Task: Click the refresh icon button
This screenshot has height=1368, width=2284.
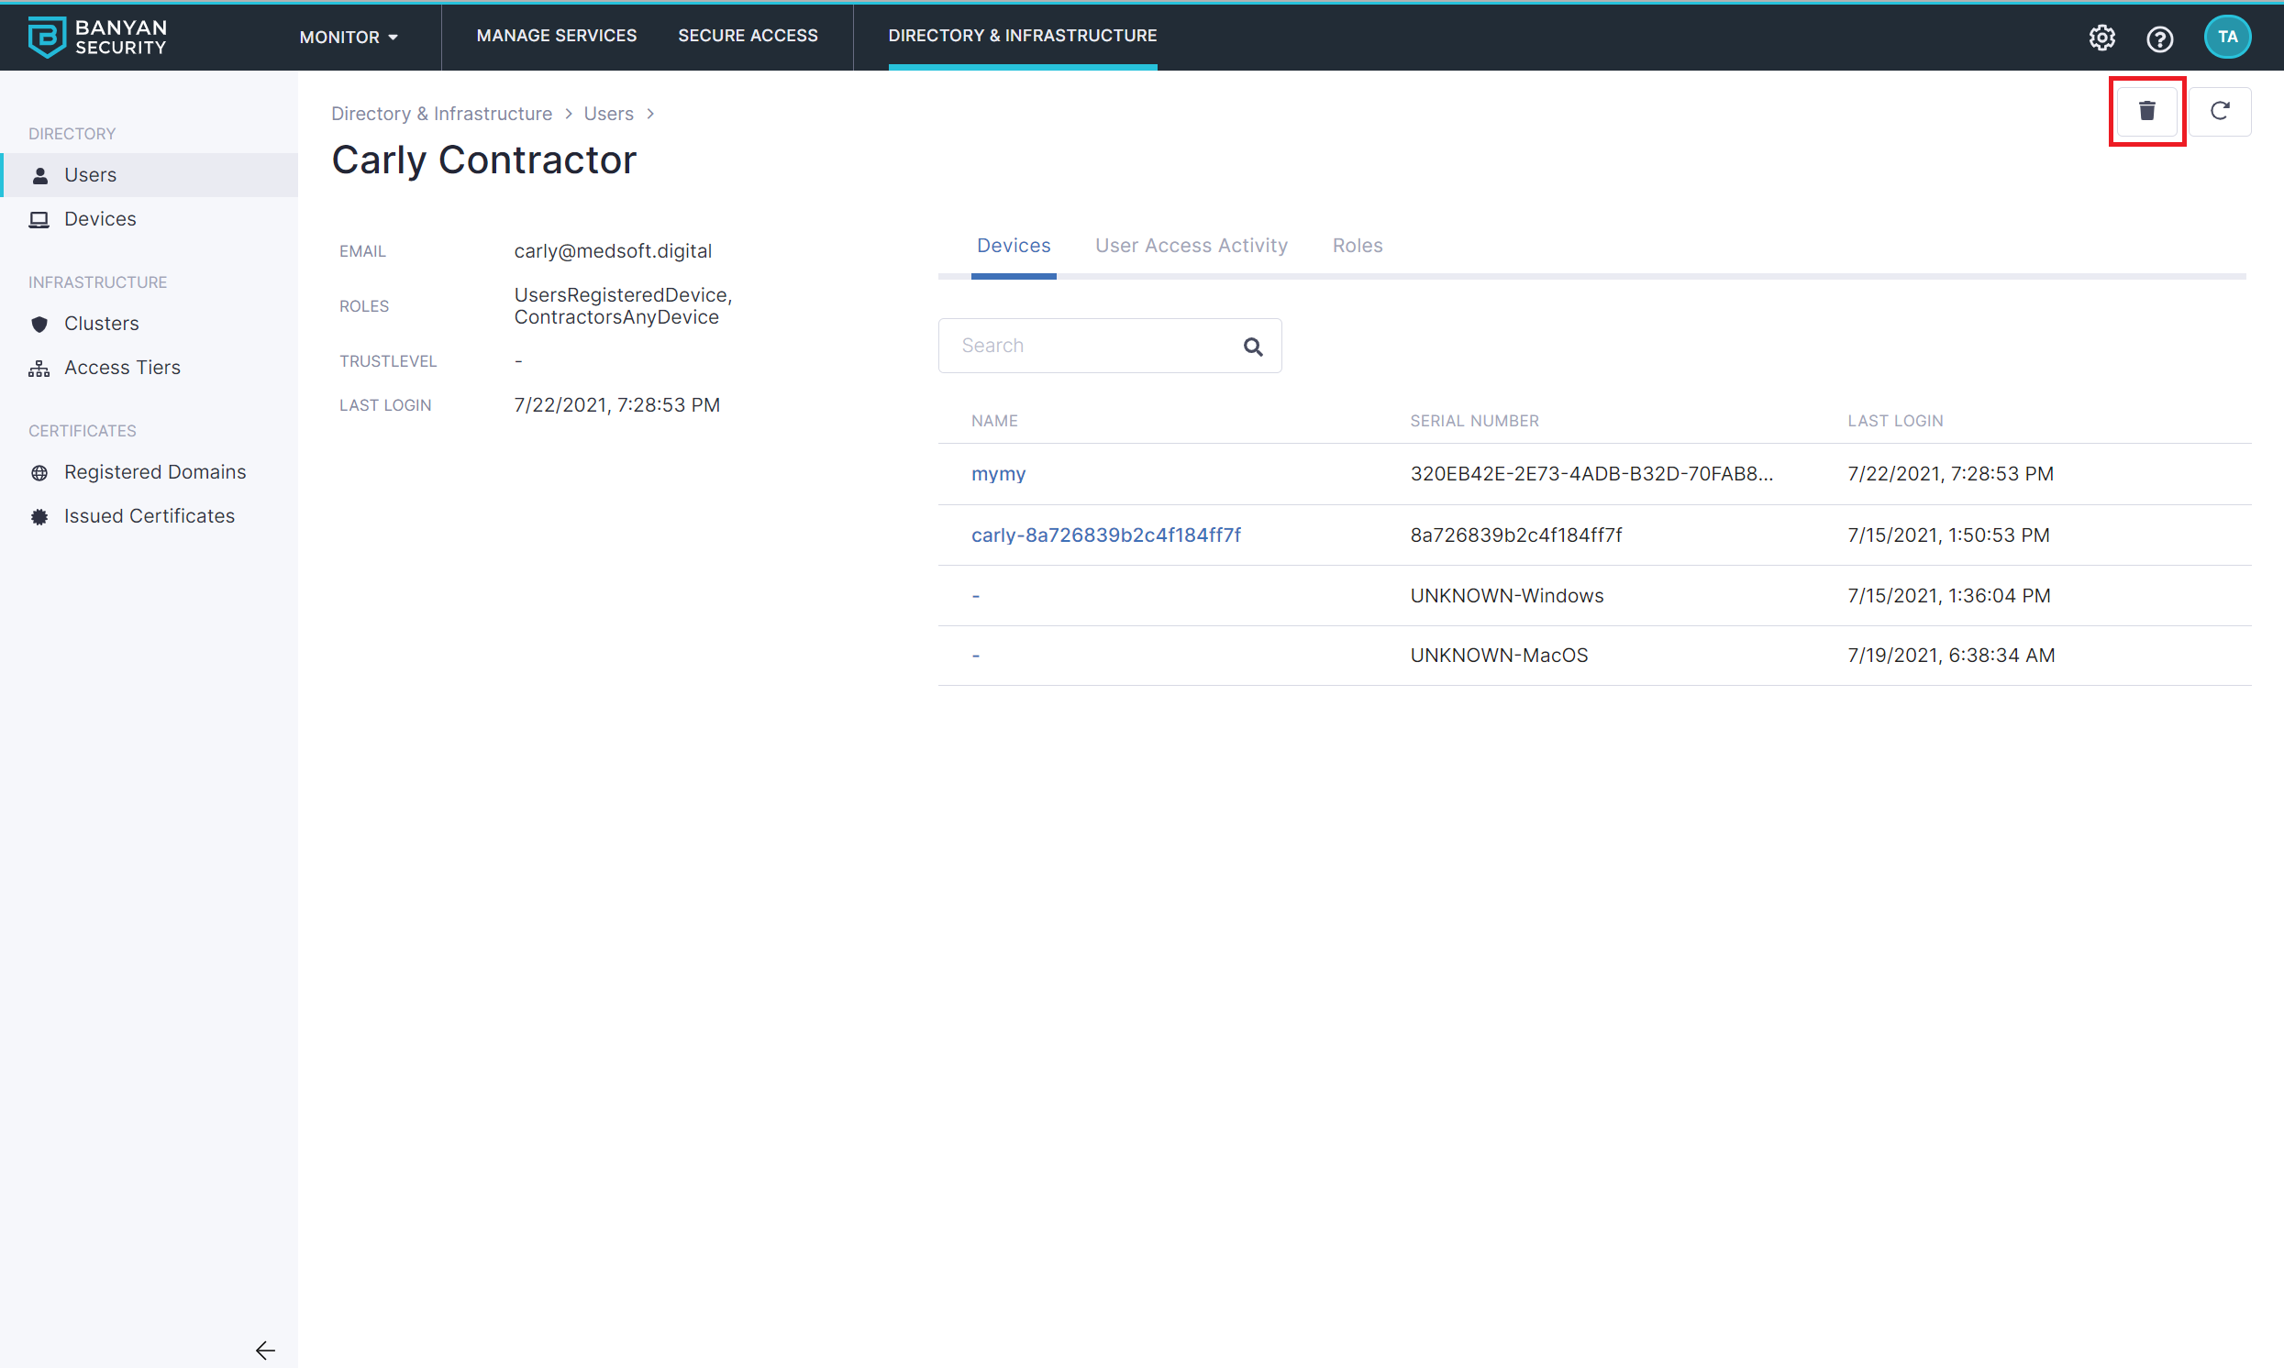Action: pos(2220,112)
